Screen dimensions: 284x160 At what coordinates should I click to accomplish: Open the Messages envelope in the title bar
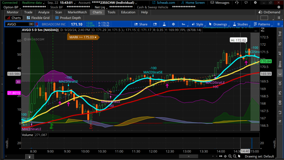[x=220, y=2]
